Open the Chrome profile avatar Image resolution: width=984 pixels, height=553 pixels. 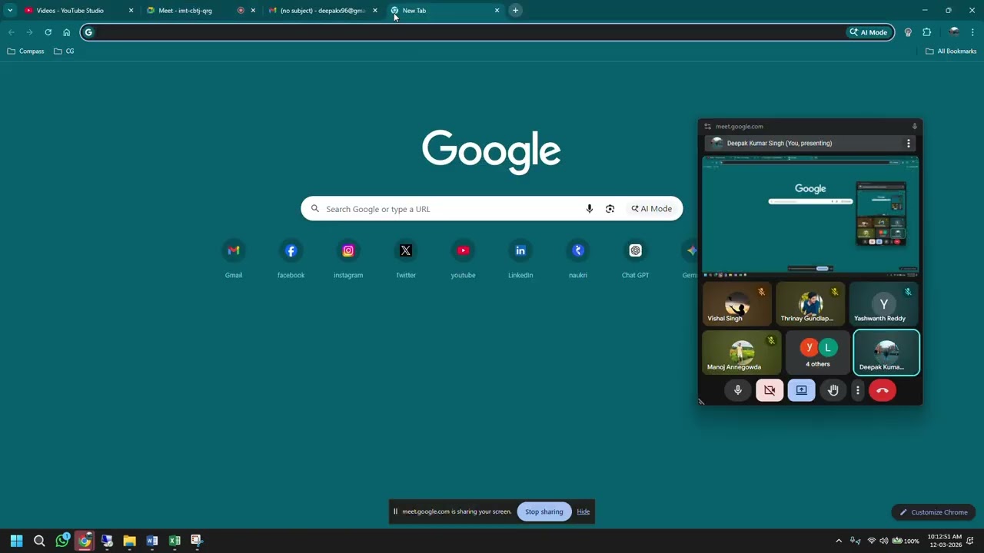(954, 32)
